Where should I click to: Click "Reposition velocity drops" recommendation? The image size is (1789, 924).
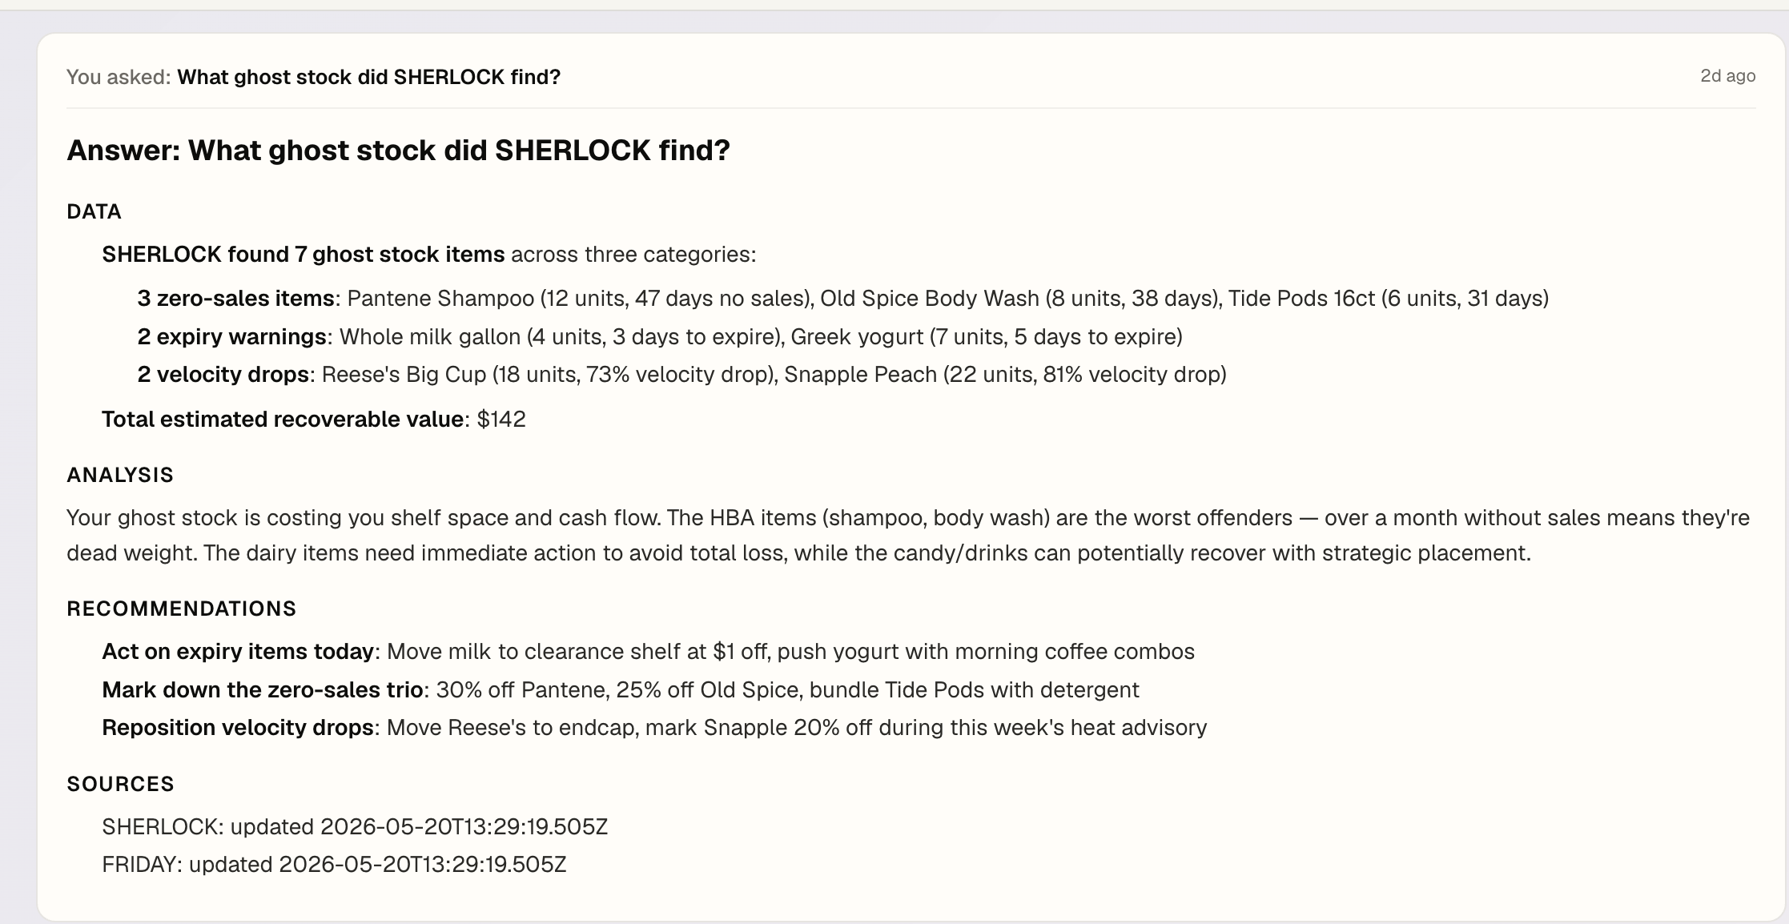pyautogui.click(x=238, y=728)
